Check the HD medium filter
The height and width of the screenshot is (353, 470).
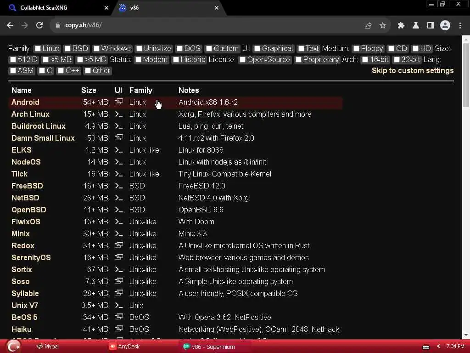[415, 49]
